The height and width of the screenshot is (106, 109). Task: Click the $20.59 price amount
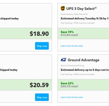39,85
